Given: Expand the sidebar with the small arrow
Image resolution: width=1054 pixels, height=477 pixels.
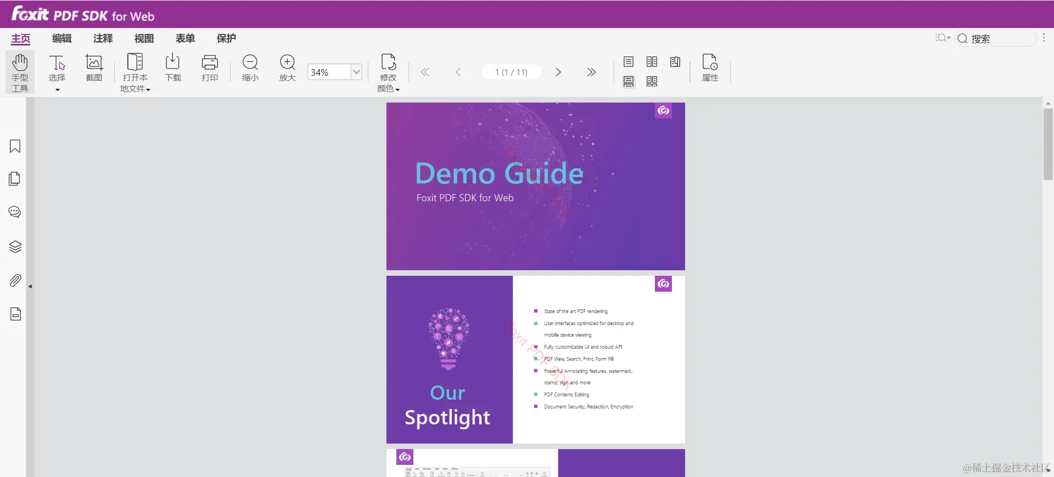Looking at the screenshot, I should point(30,286).
